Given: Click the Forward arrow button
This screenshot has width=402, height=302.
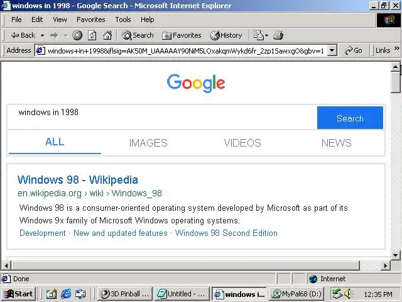Looking at the screenshot, I should tap(54, 35).
